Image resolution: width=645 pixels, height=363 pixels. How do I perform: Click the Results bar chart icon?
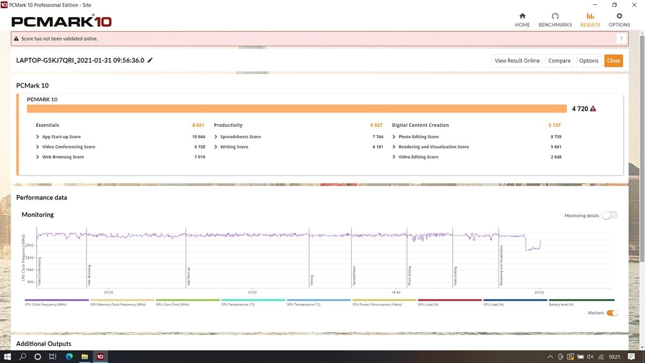tap(590, 16)
